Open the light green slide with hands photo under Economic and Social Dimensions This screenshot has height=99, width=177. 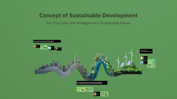pos(44,47)
